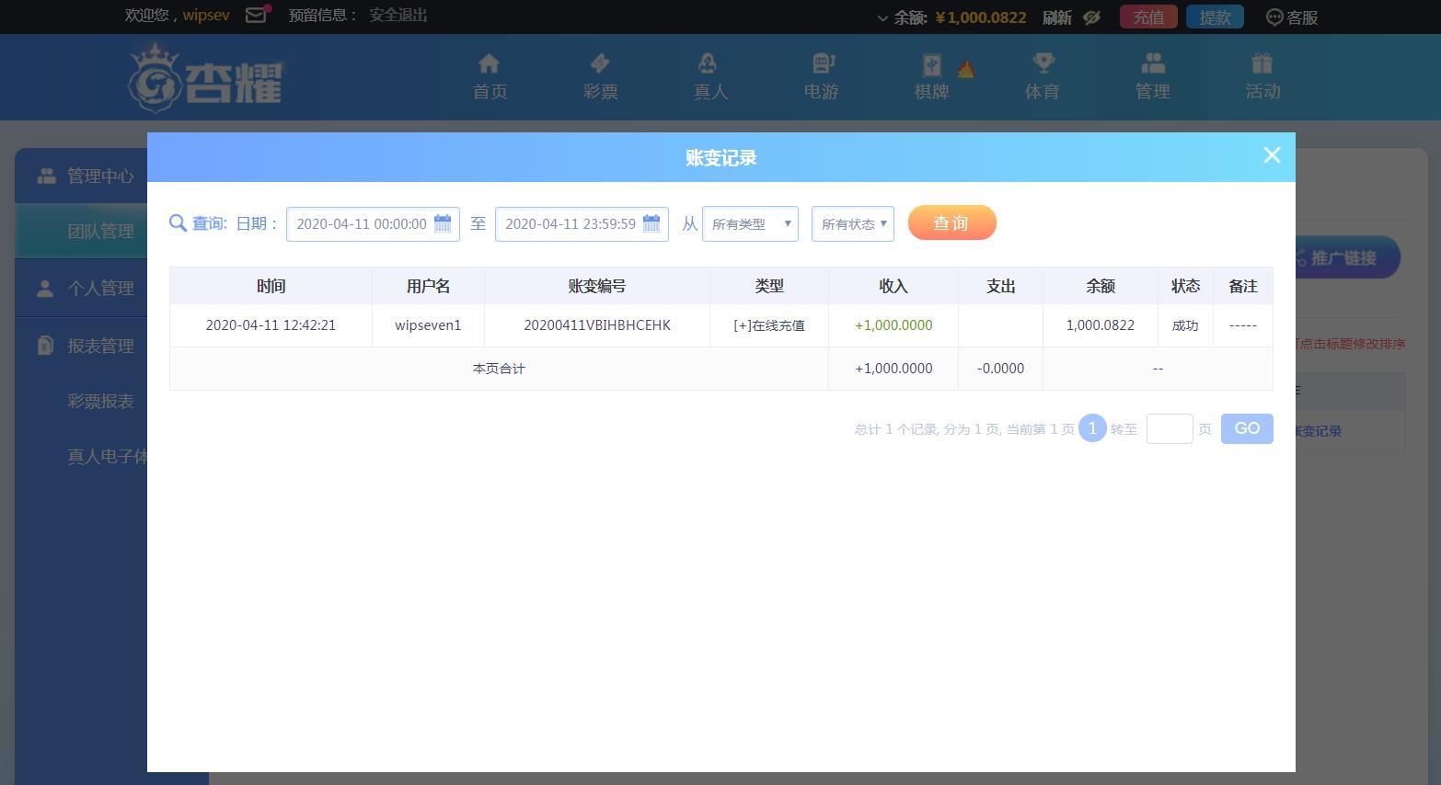
Task: Click the page number input field
Action: [x=1169, y=429]
